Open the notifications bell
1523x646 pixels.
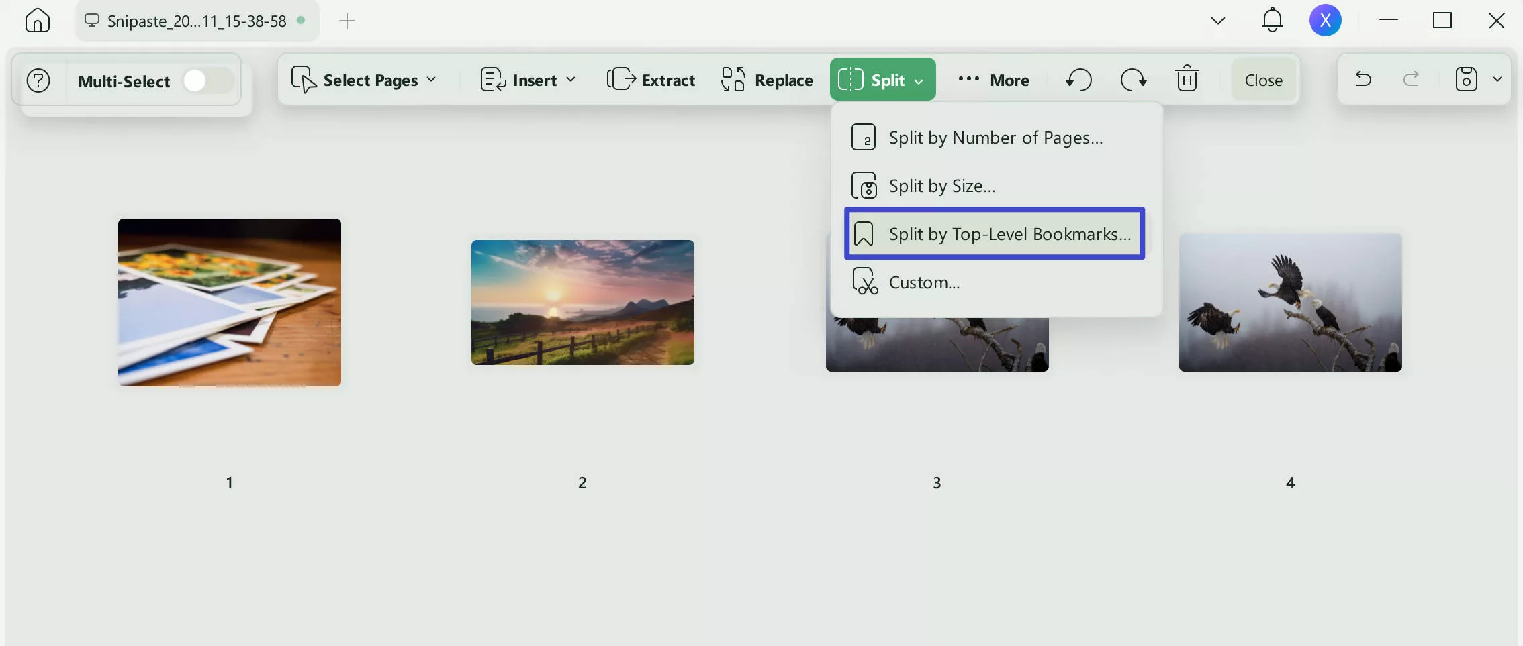pos(1272,20)
